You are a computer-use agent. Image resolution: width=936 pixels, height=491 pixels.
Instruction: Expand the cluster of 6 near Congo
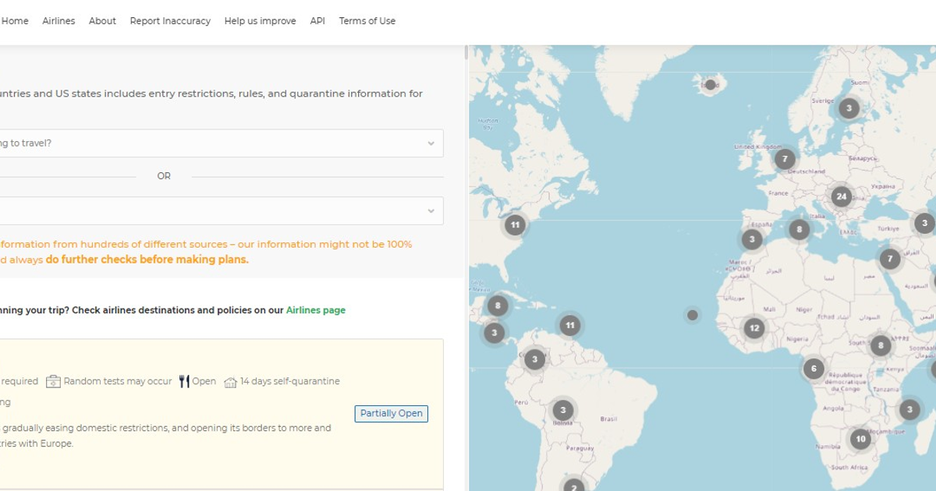814,369
